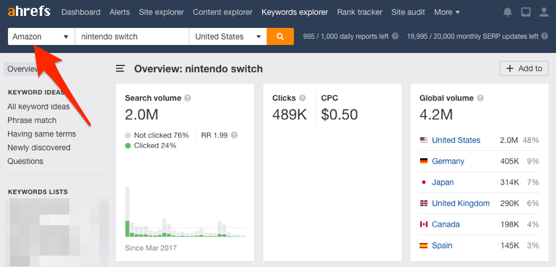Image resolution: width=556 pixels, height=267 pixels.
Task: Click the 2.0M search volume value
Action: (x=141, y=114)
